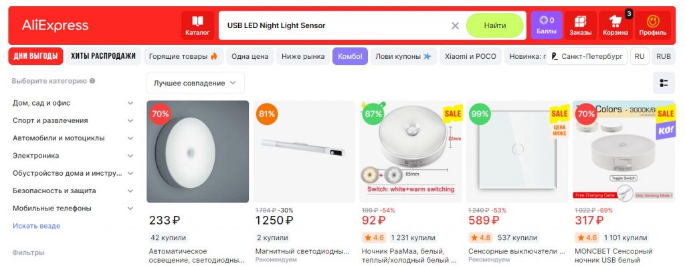
Task: Open the Лучшее совпадение sort dropdown
Action: point(195,83)
